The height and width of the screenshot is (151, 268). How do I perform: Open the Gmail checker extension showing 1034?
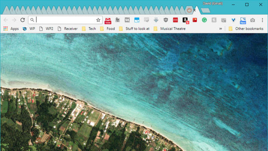(108, 21)
